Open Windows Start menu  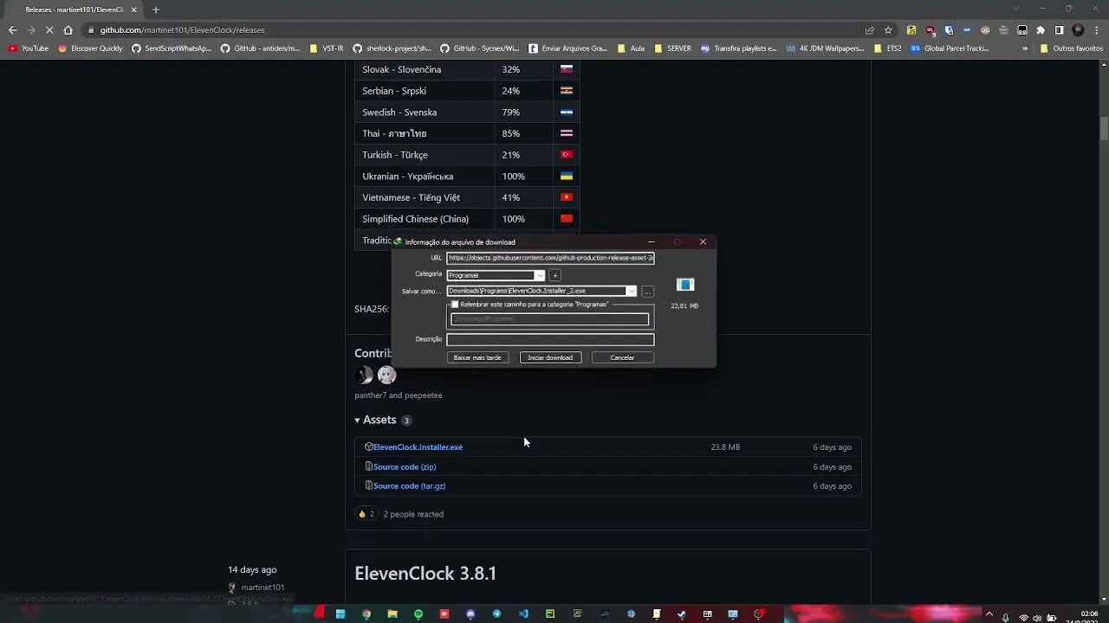click(340, 614)
